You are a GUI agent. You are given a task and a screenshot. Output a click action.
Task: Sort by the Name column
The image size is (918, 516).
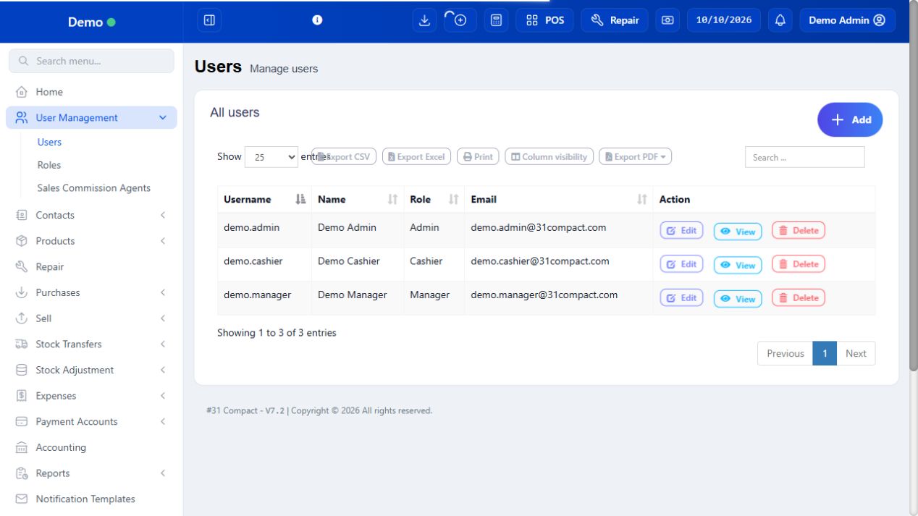point(358,199)
